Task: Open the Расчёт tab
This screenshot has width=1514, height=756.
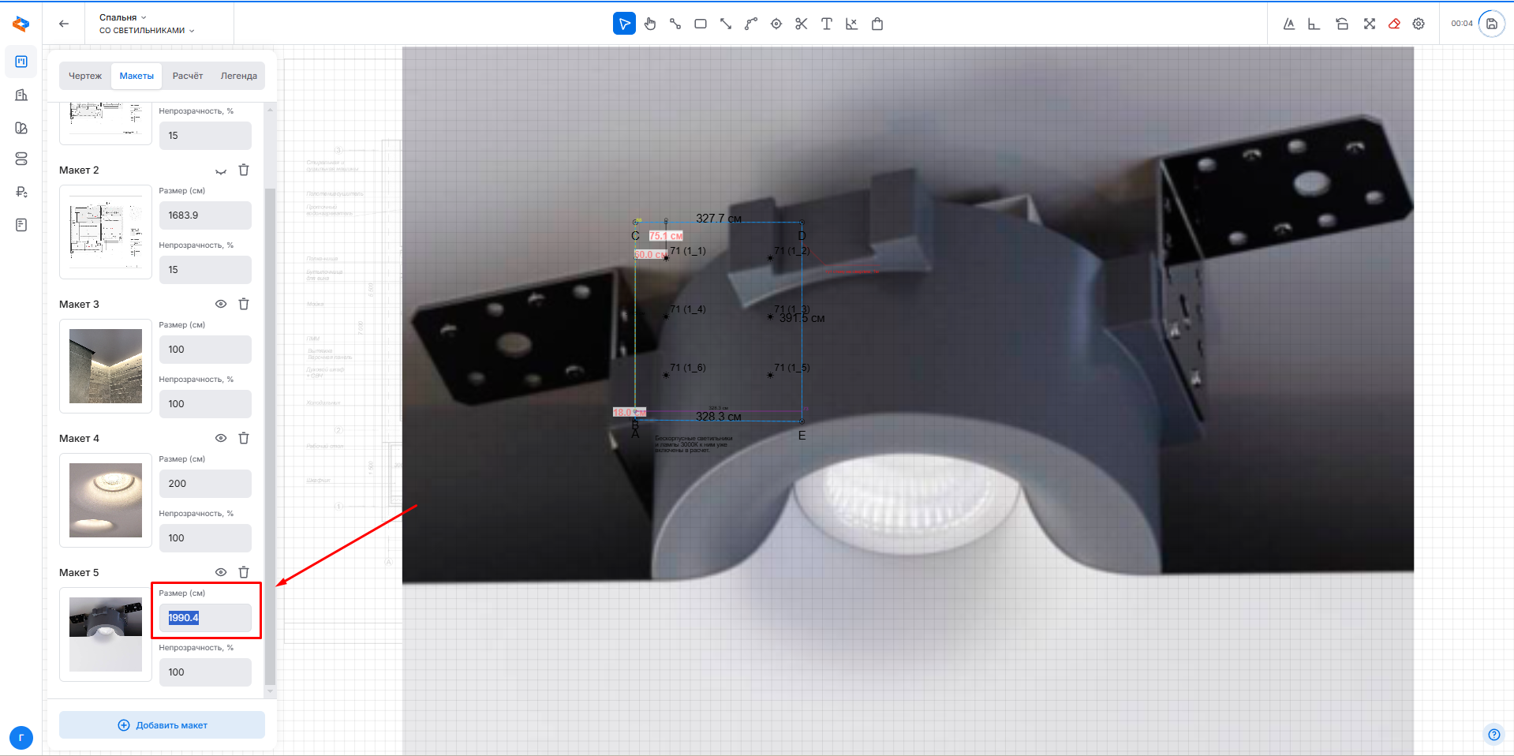Action: [188, 76]
